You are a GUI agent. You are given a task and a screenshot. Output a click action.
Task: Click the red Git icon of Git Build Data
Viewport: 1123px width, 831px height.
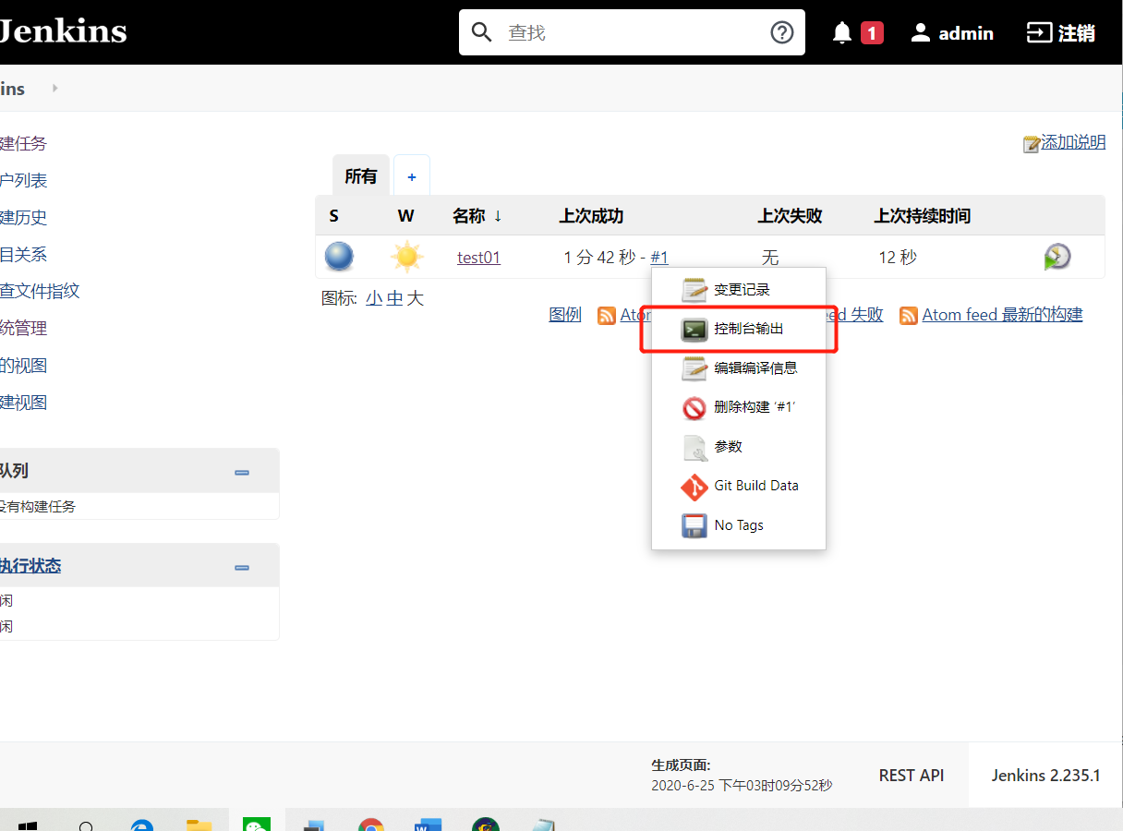694,487
